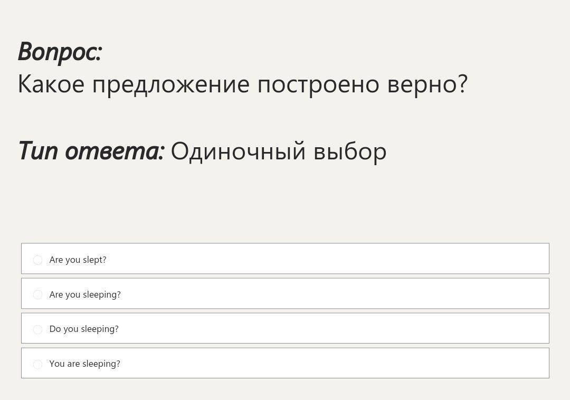Click the word "выбор" in answer type
Viewport: 570px width, 400px height.
tap(350, 151)
